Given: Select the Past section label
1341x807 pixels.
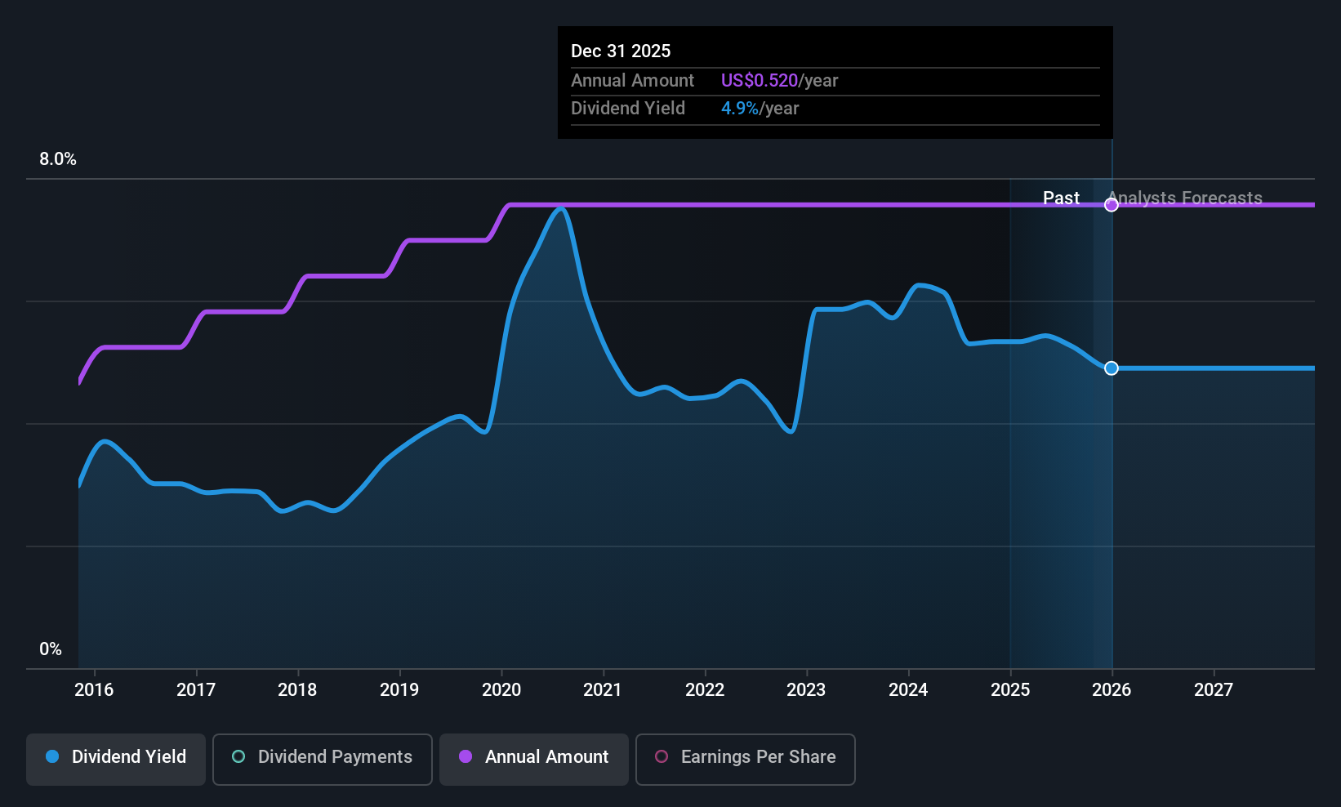Looking at the screenshot, I should [1062, 198].
